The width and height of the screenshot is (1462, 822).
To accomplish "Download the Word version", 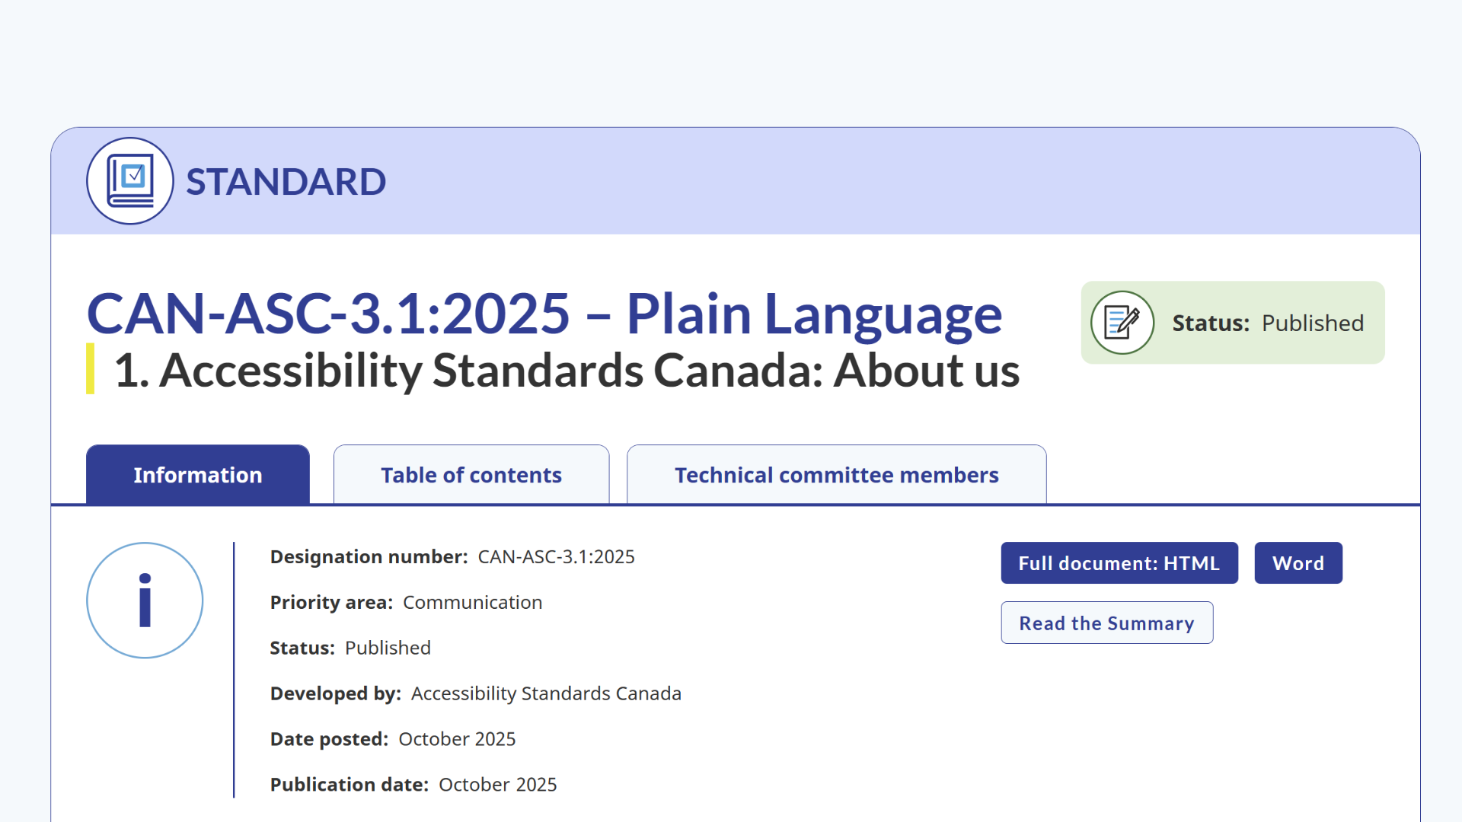I will click(1298, 563).
